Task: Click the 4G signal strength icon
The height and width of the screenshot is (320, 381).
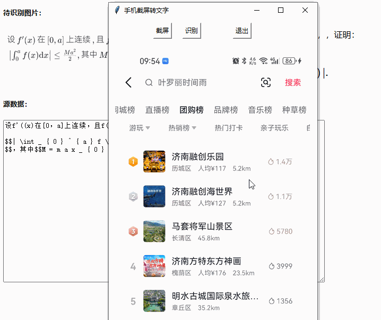Action: point(275,60)
